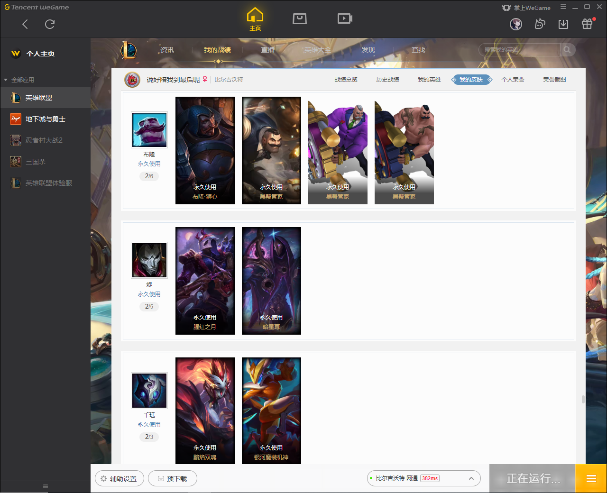Screen dimensions: 607x493
Task: Click the 2/3 skin count badge
Action: (x=149, y=437)
